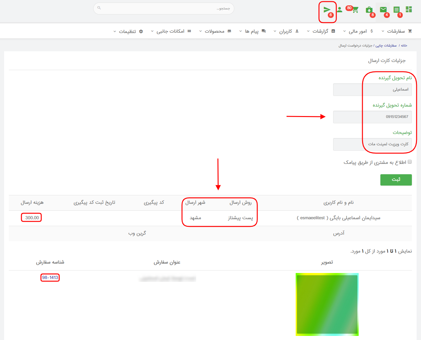This screenshot has width=421, height=340.
Task: Click the کد پیگیری column header
Action: coord(154,203)
